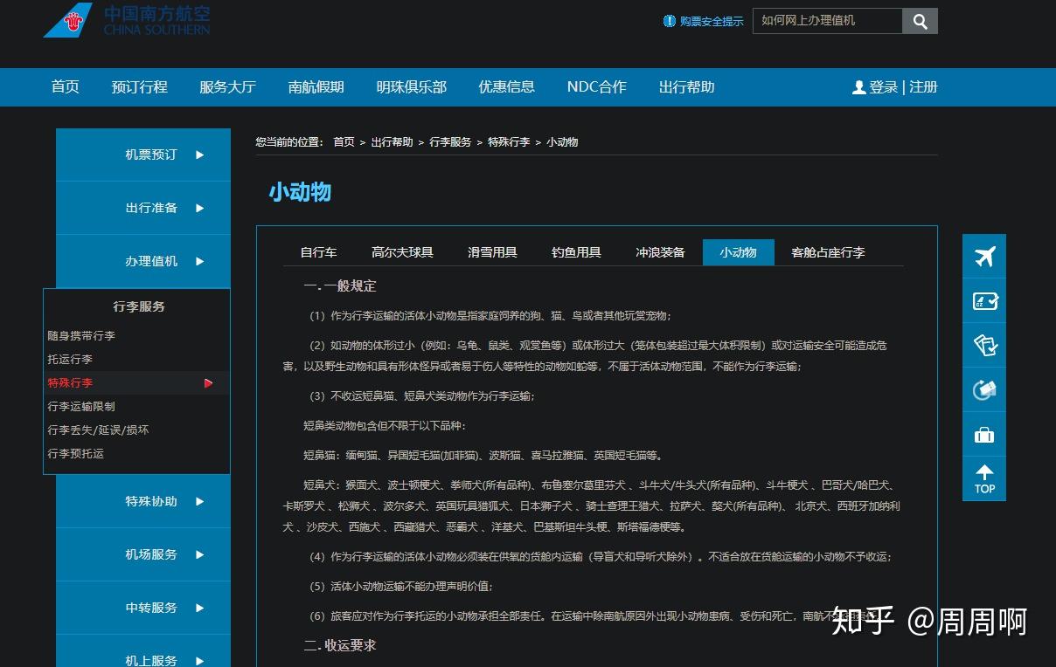The image size is (1056, 667).
Task: Expand 出行准备 sidebar arrow
Action: click(199, 208)
